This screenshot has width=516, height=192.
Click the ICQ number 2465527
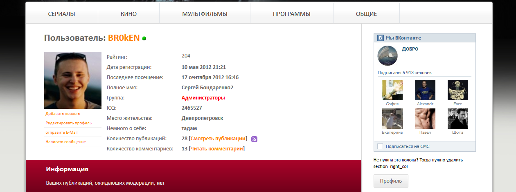[x=192, y=108]
